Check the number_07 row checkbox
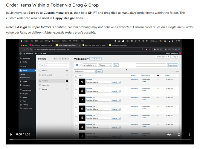The width and height of the screenshot is (200, 149). point(76,98)
